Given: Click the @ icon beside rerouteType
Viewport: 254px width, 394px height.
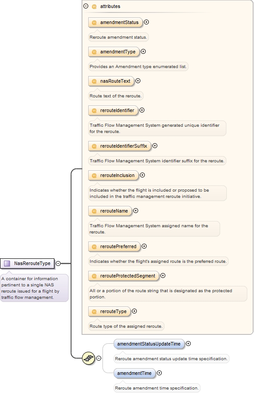Looking at the screenshot, I should (94, 312).
